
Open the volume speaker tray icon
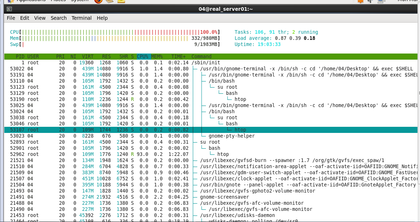pos(370,1)
